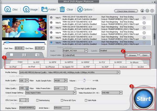Open settings gear for Title76
Image resolution: width=157 pixels, height=111 pixels.
click(144, 43)
